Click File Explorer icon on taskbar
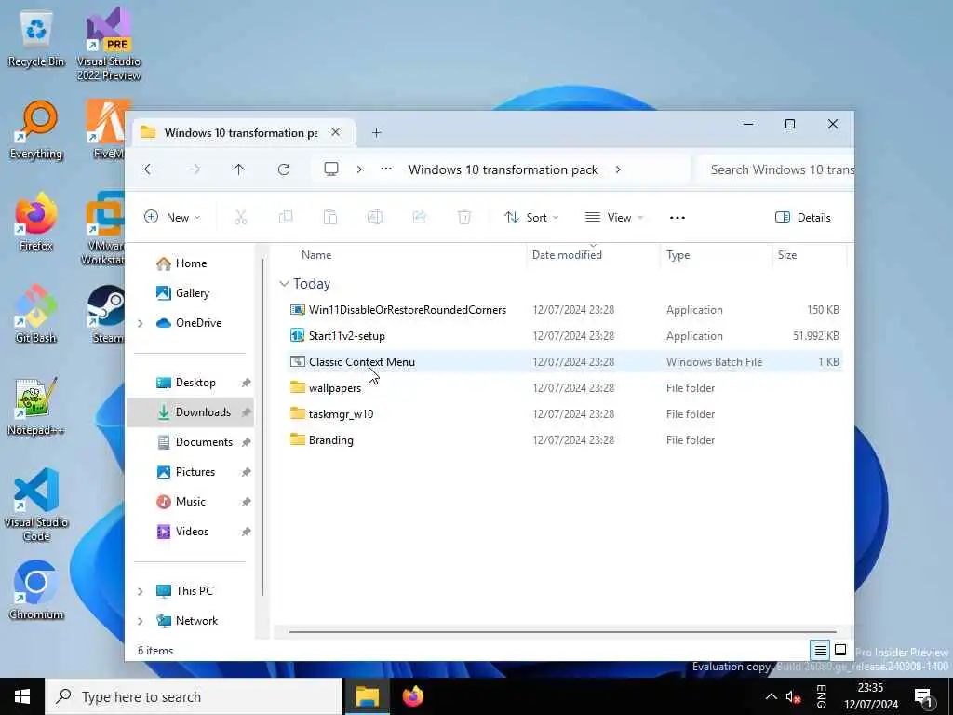This screenshot has height=715, width=953. coord(368,696)
